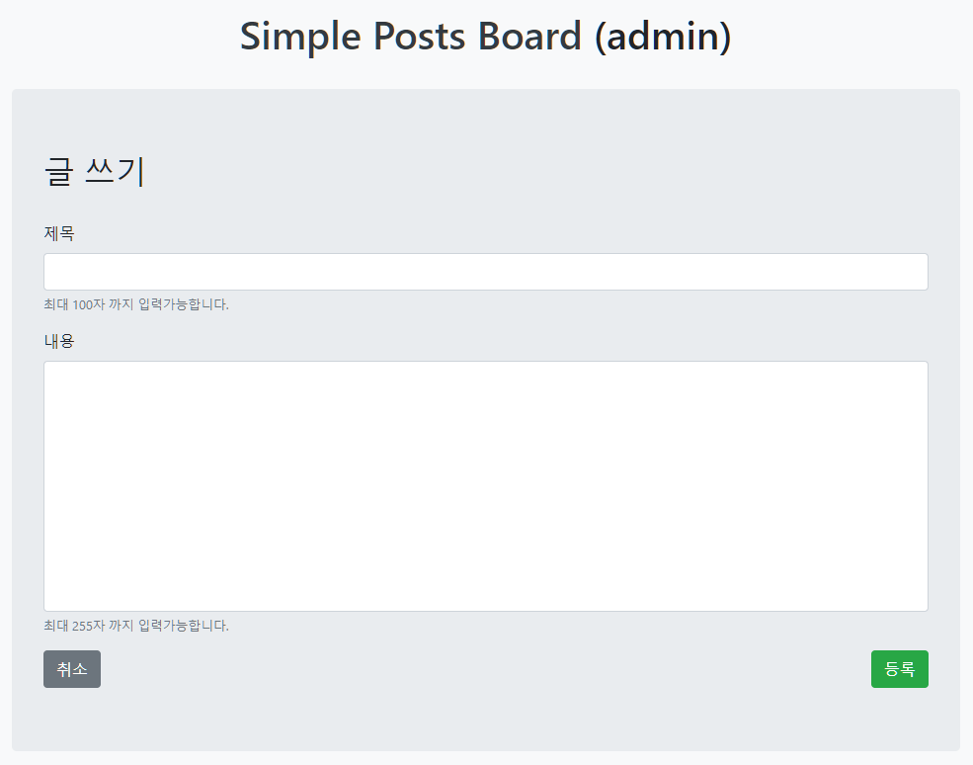Click the top edge of the title input
The image size is (973, 765).
(486, 256)
